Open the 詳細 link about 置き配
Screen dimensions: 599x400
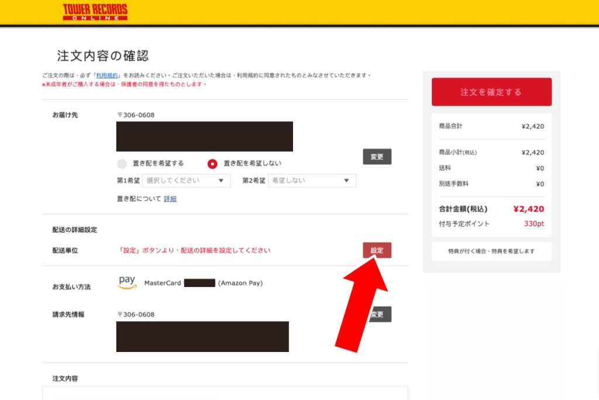point(170,199)
